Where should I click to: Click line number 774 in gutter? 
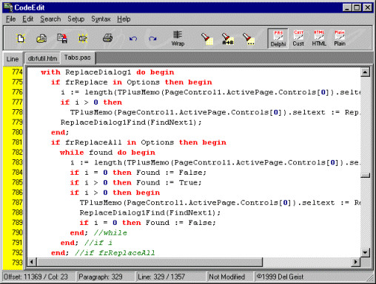tap(17, 72)
